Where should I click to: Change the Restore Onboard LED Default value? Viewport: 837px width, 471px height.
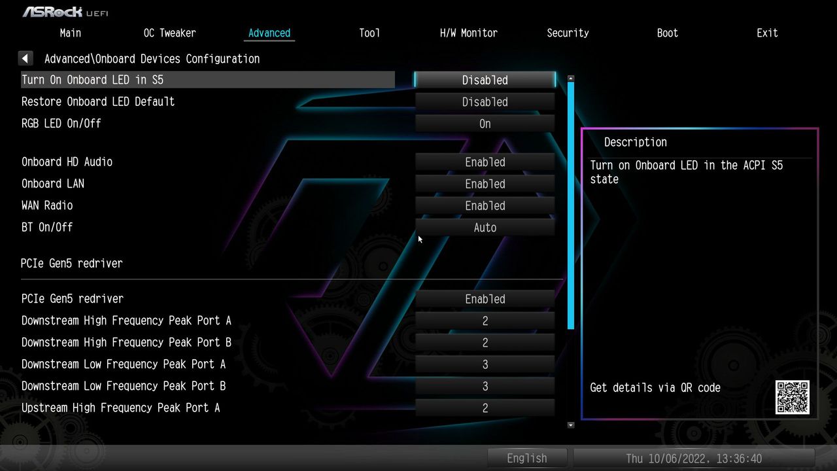click(485, 102)
